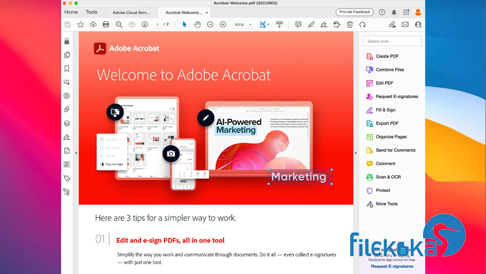Open Create PDF tool

click(x=387, y=56)
